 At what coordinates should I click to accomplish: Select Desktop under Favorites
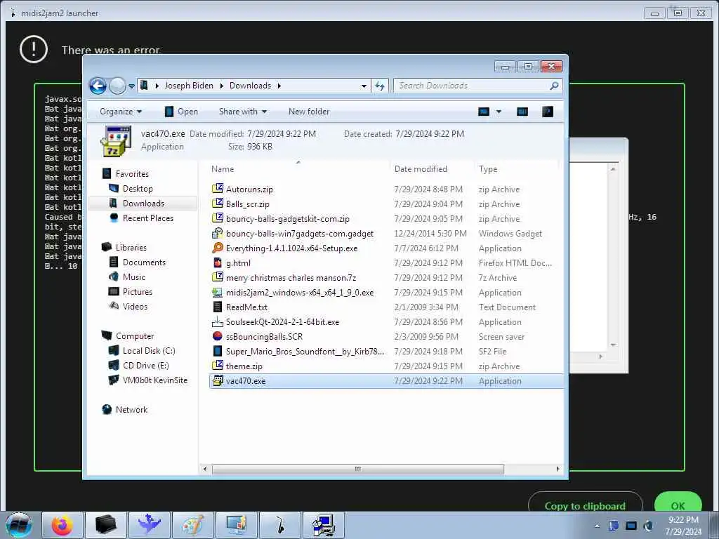(138, 188)
